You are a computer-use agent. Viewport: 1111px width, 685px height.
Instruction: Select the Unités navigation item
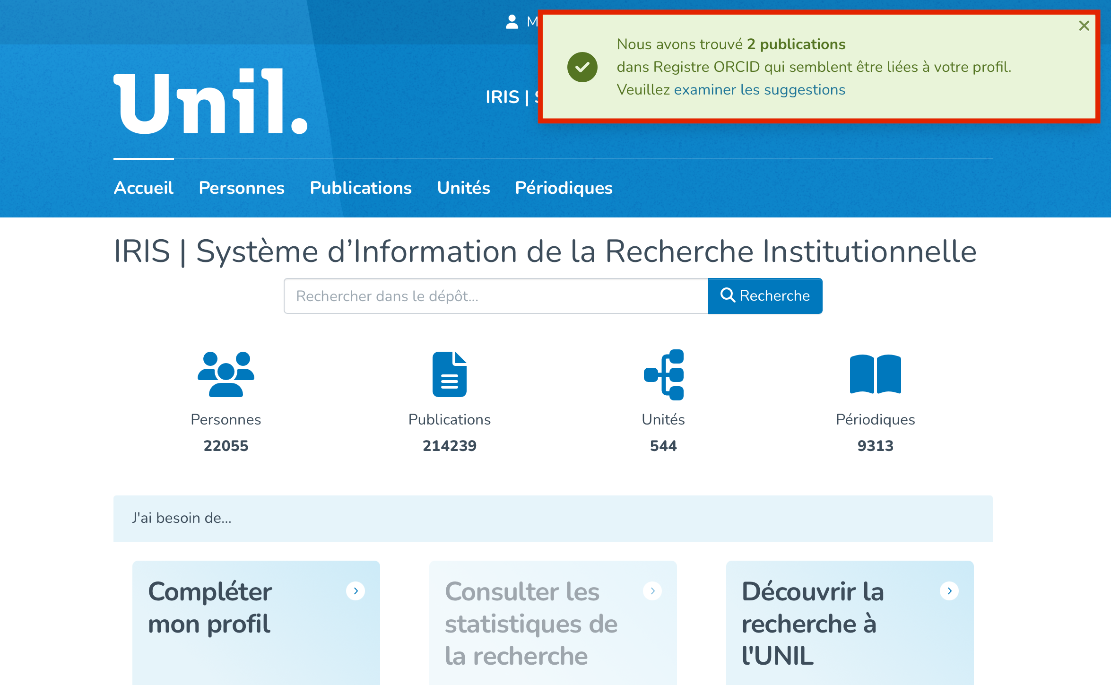coord(463,188)
